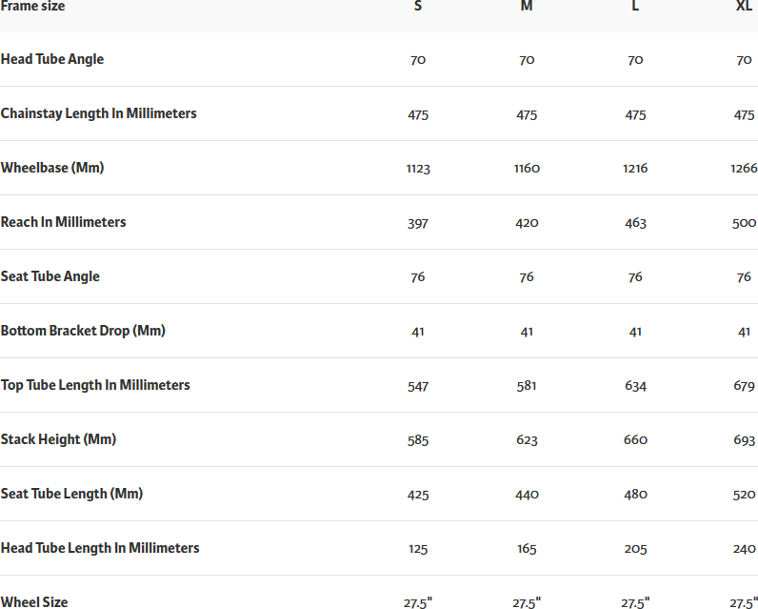
Task: Select the L frame size column header
Action: click(635, 7)
